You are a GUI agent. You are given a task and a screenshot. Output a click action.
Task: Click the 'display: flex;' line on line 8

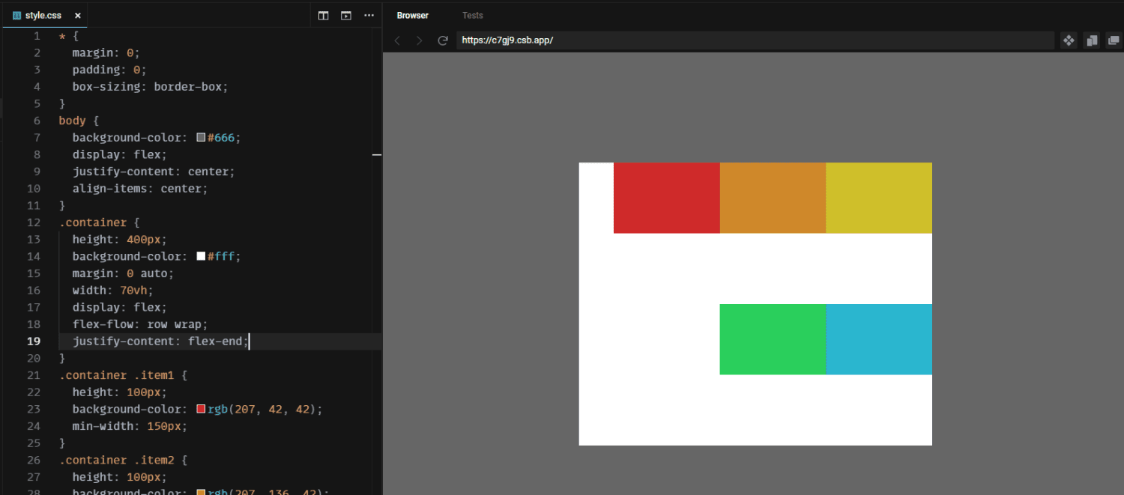pyautogui.click(x=120, y=154)
